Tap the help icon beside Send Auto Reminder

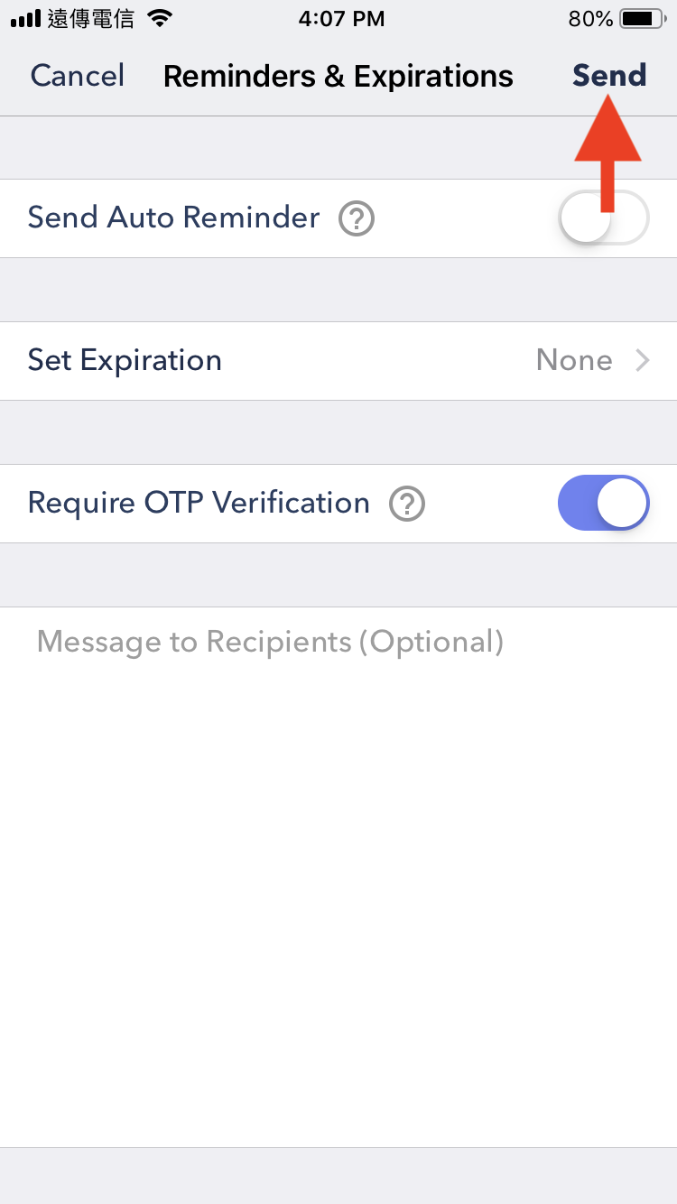[x=356, y=218]
